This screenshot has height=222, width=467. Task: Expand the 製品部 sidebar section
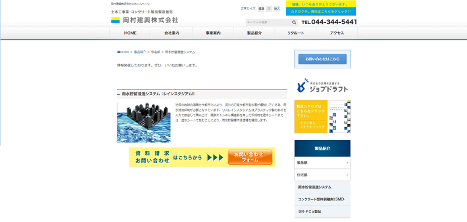[322, 162]
